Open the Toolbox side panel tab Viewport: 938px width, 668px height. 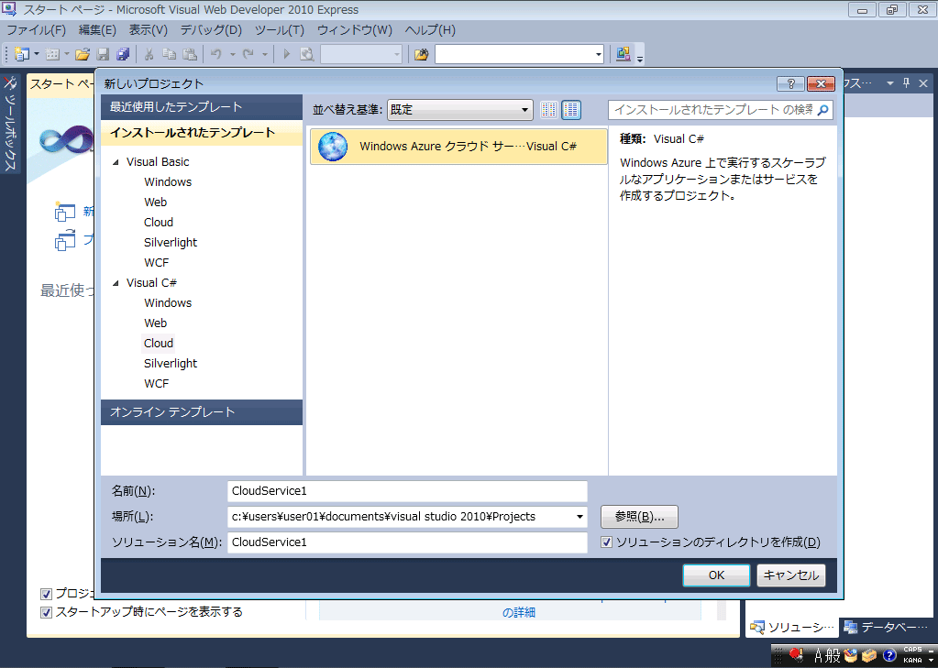point(10,124)
